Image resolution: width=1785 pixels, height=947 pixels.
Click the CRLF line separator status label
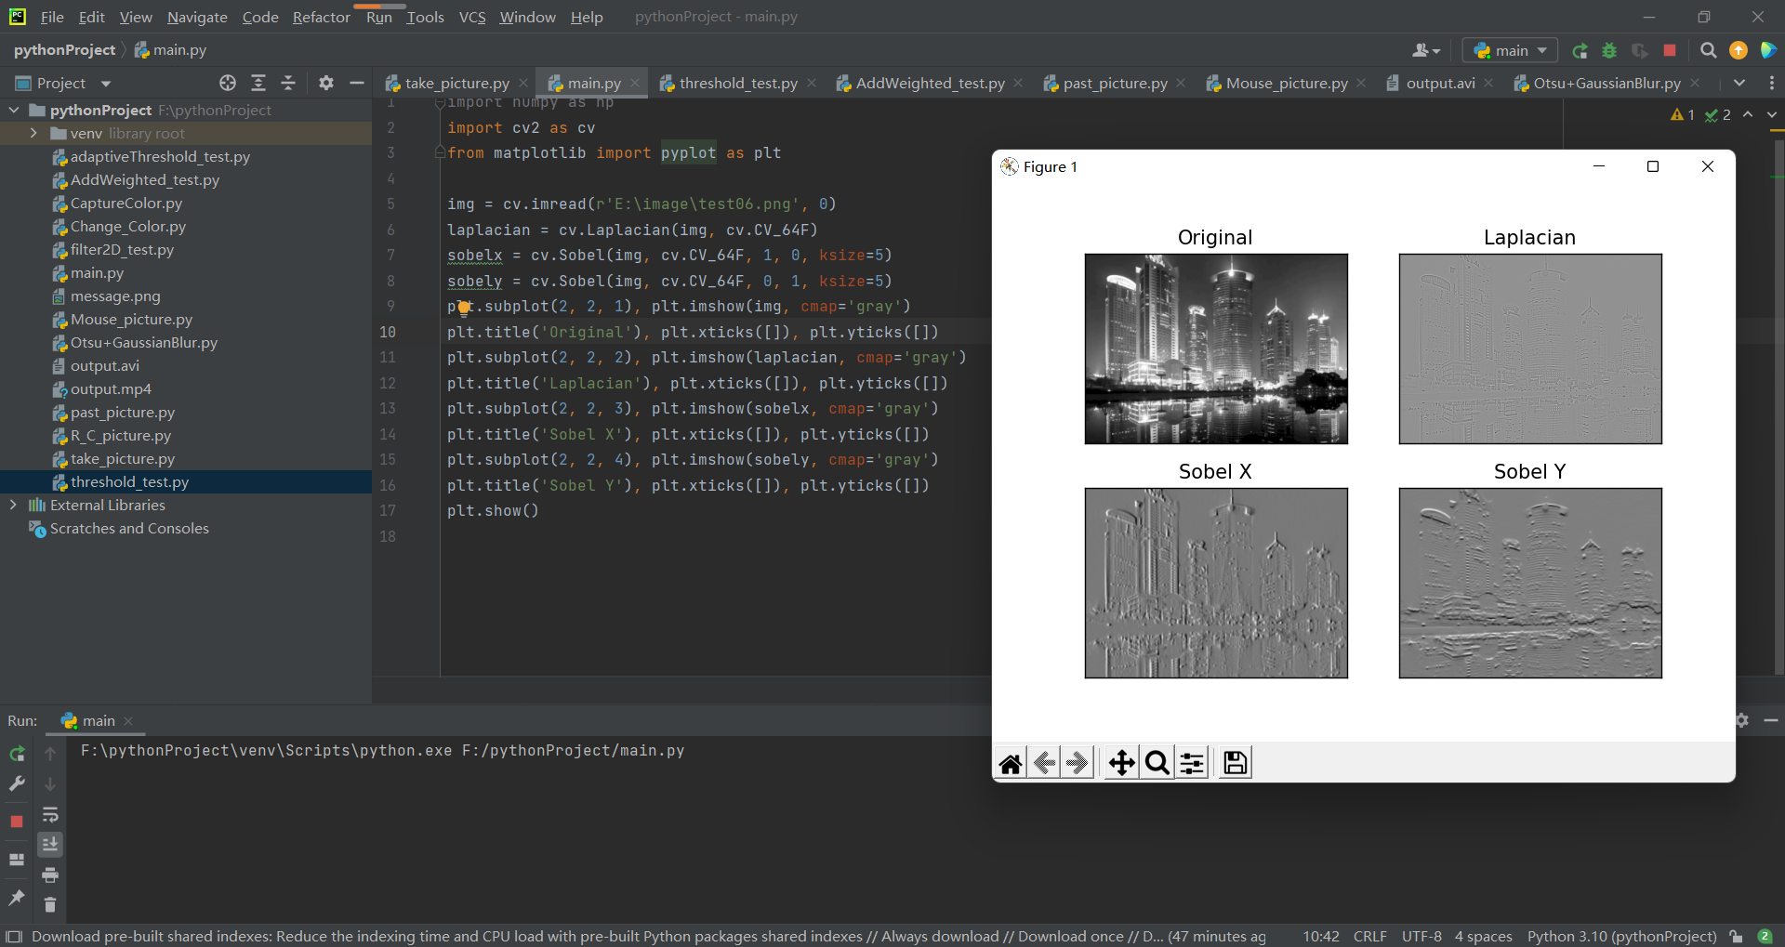1369,936
